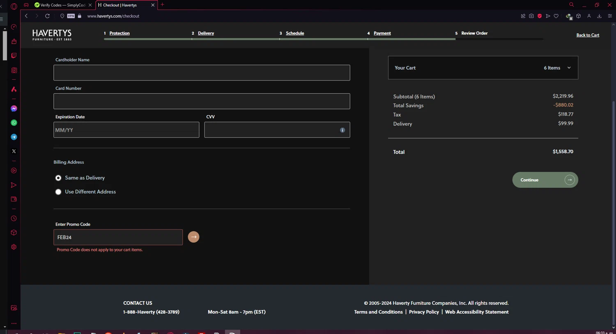The image size is (616, 334).
Task: Click the subtotal value $2,219.96
Action: coord(563,96)
